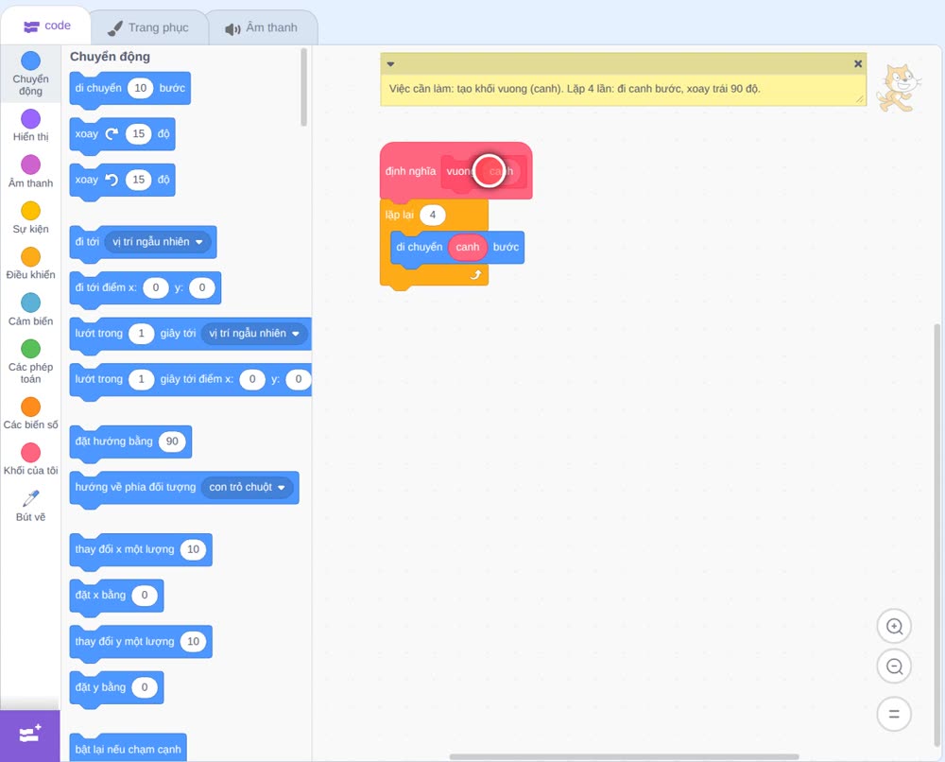Click the 'canh' argument in the di chuyển block
The image size is (945, 762).
(x=468, y=247)
